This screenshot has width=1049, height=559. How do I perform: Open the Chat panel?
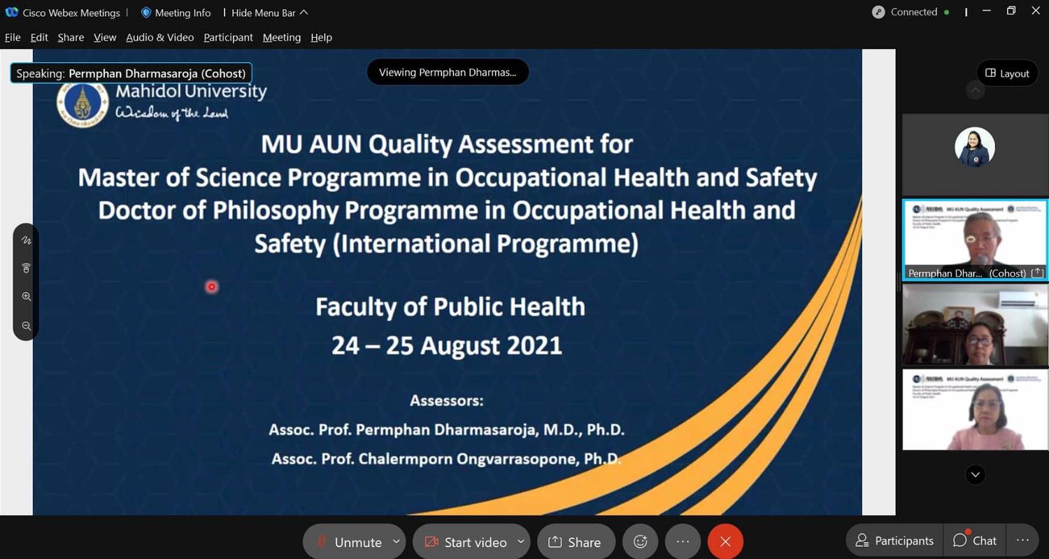975,540
